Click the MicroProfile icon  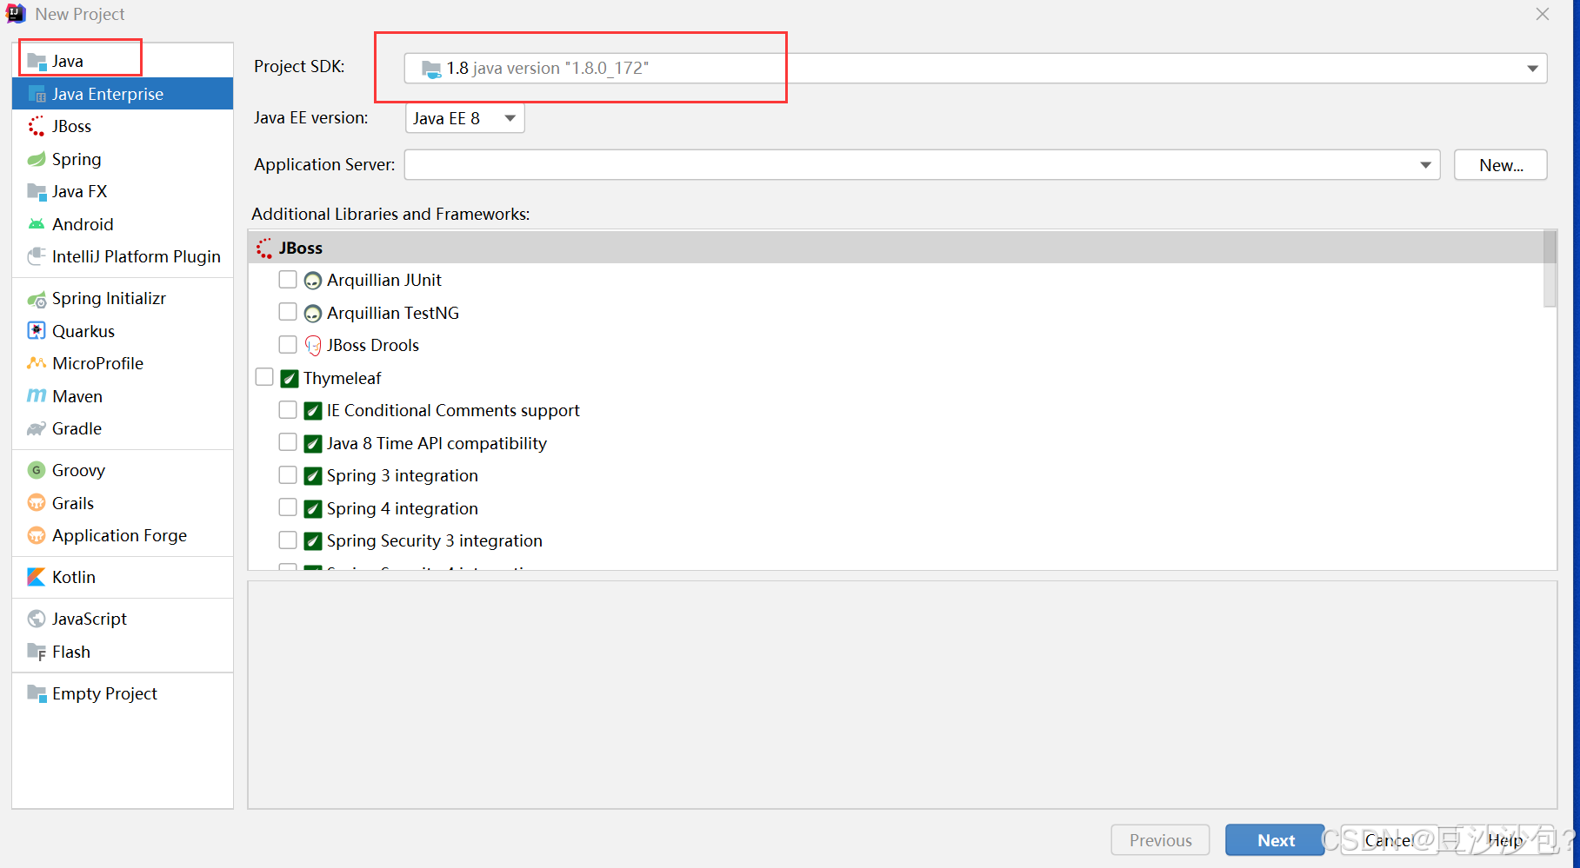pos(37,363)
